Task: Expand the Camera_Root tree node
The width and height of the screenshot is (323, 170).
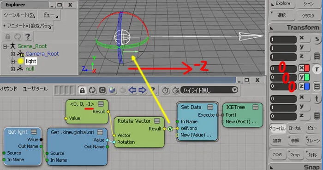Action: click(x=13, y=54)
